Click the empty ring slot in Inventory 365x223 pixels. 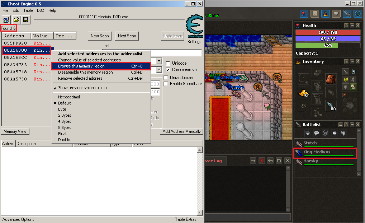click(304, 106)
